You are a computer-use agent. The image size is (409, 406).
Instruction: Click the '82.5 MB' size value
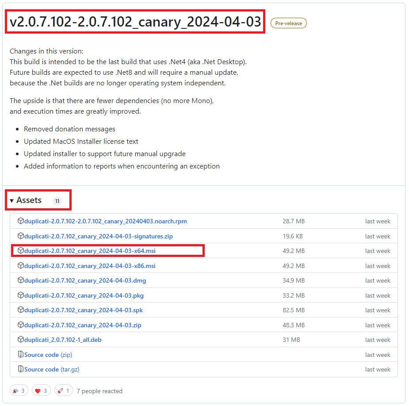coord(294,310)
